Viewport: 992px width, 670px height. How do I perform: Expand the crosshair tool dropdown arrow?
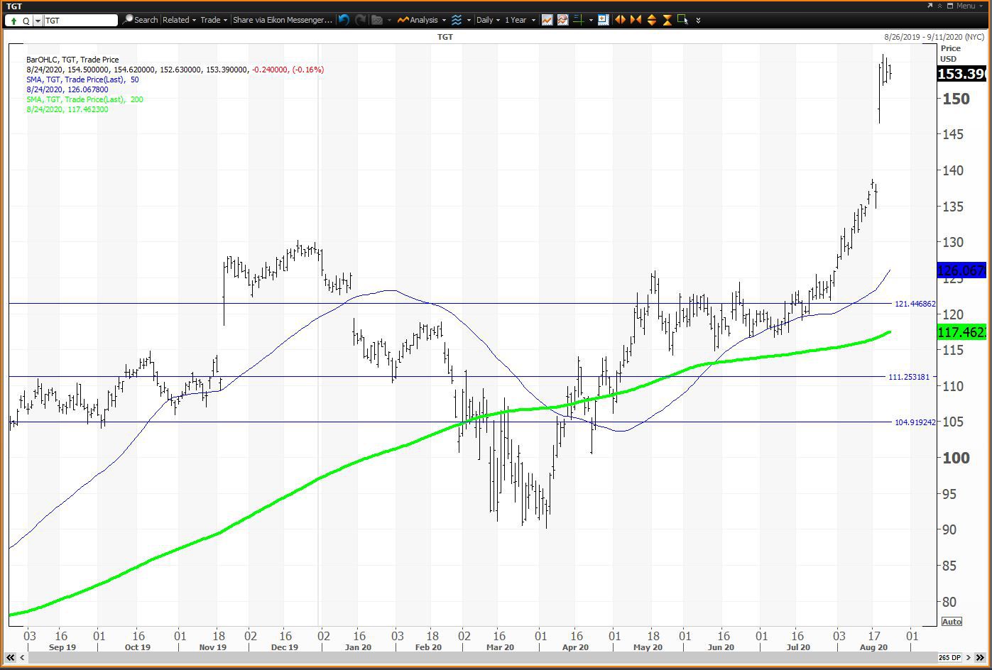590,21
